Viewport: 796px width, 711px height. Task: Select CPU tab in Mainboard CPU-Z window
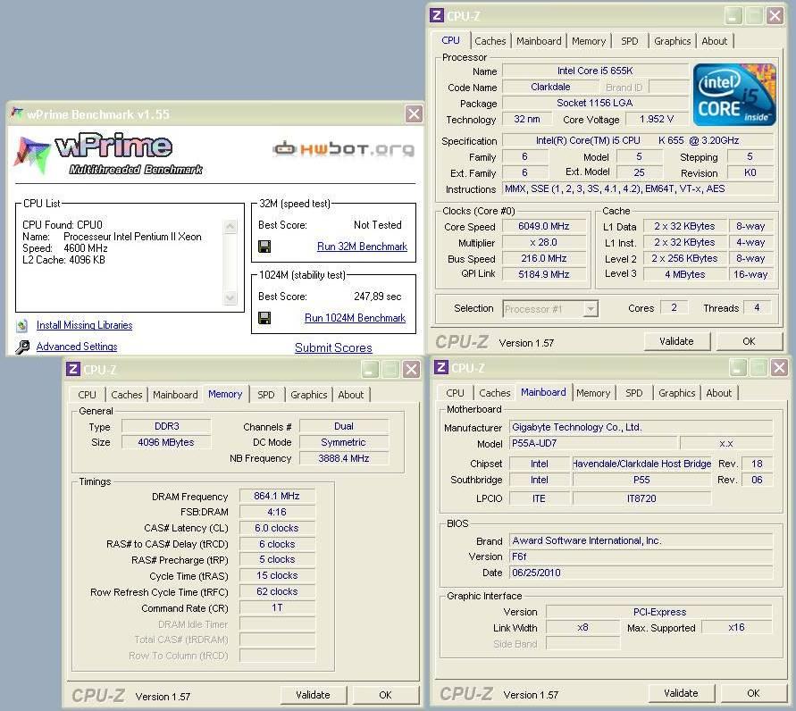pyautogui.click(x=455, y=393)
